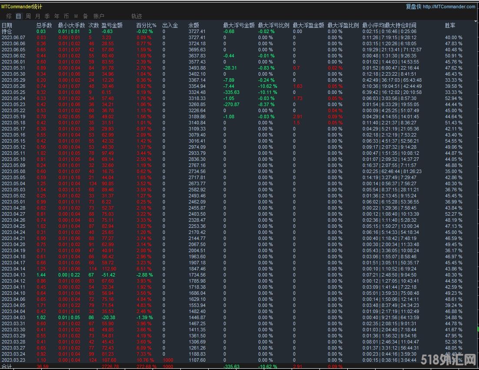This screenshot has width=479, height=370.
Task: Switch to the 综 summary tab
Action: coord(9,16)
